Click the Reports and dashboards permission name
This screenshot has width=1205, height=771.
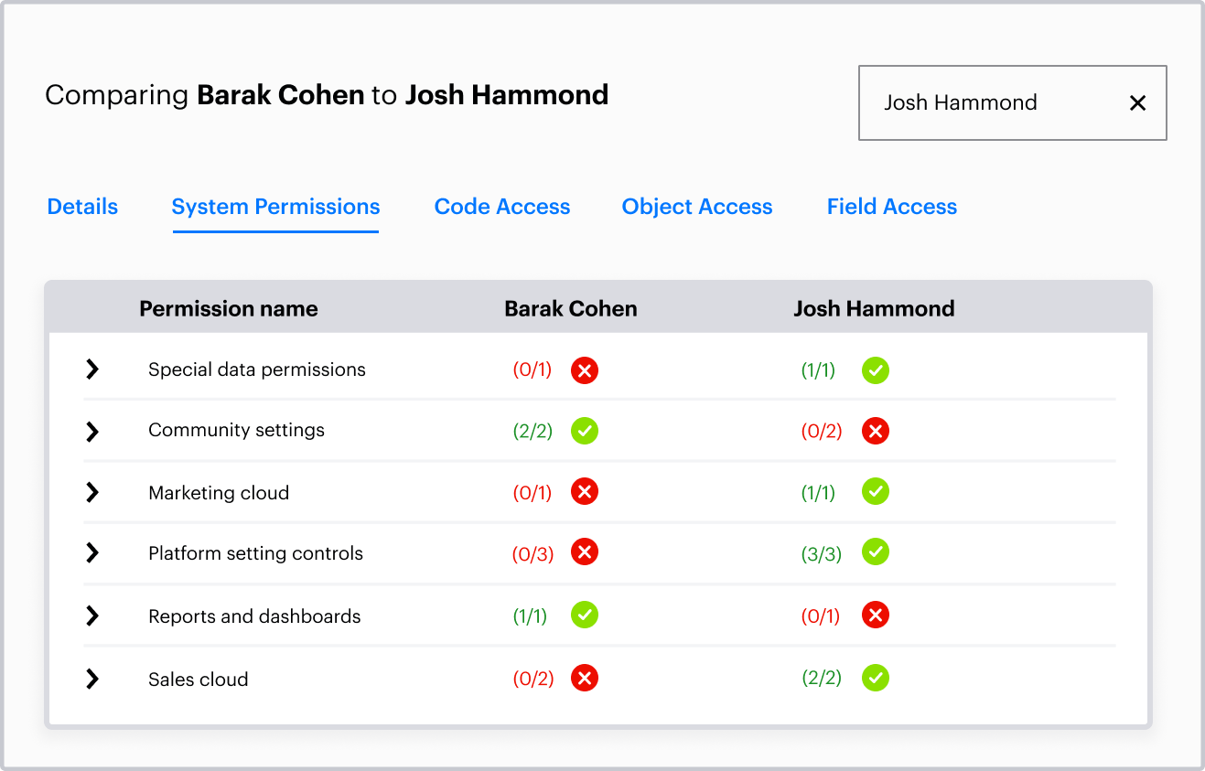pyautogui.click(x=254, y=616)
